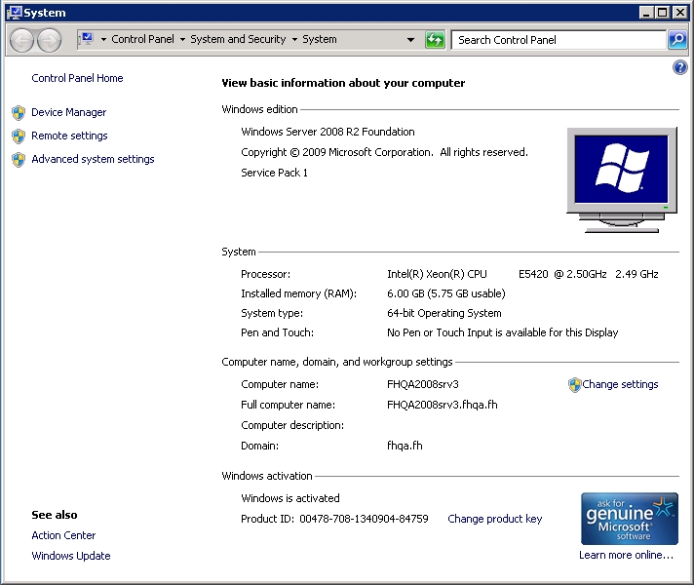
Task: Click shield icon beside Advanced system settings
Action: [x=19, y=160]
